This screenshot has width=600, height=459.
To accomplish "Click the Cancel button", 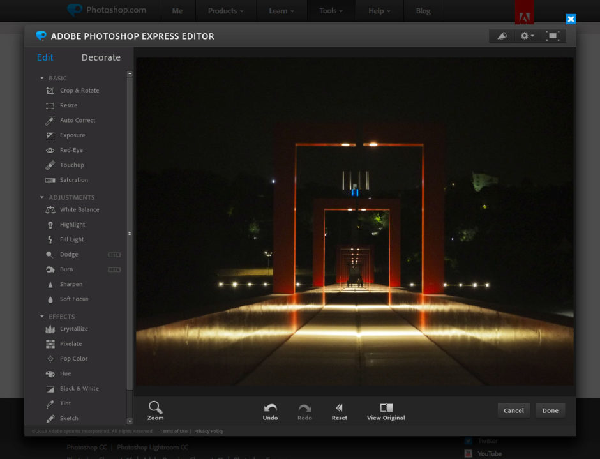I will pyautogui.click(x=514, y=410).
